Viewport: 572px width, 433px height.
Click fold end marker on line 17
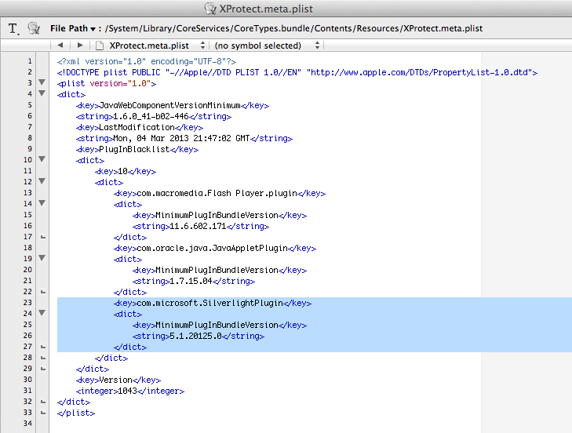(x=43, y=237)
